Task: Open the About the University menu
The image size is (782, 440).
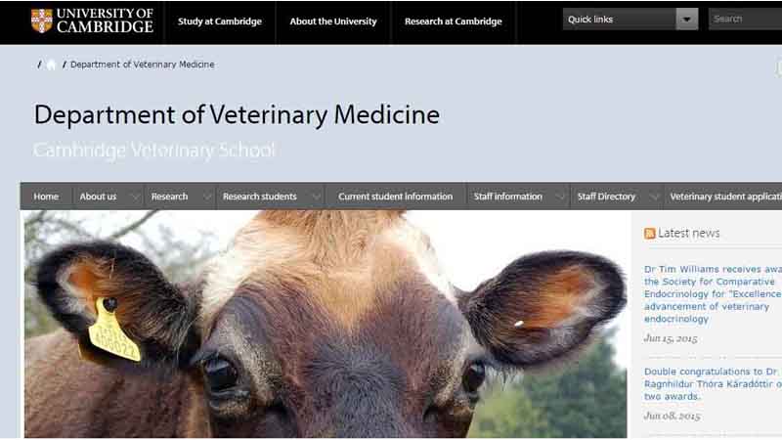Action: point(333,22)
